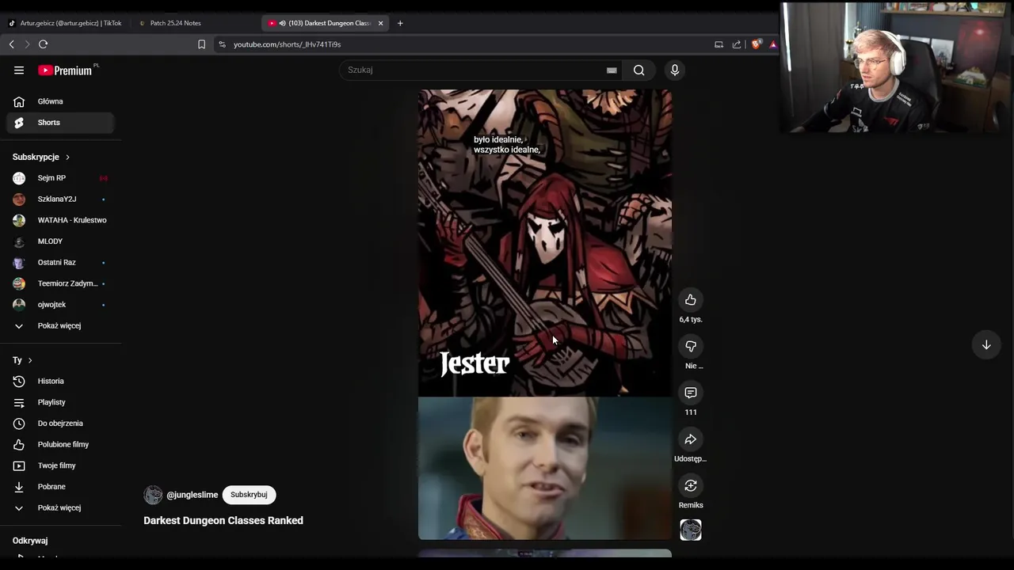1014x570 pixels.
Task: Open the ojwojtek channel subscription
Action: click(x=60, y=305)
